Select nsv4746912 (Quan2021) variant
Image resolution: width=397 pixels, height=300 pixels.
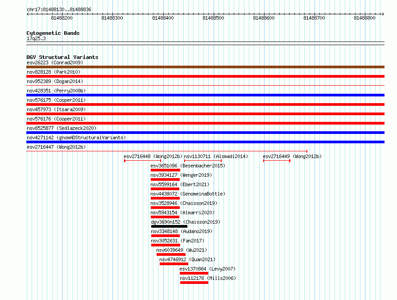point(187,259)
